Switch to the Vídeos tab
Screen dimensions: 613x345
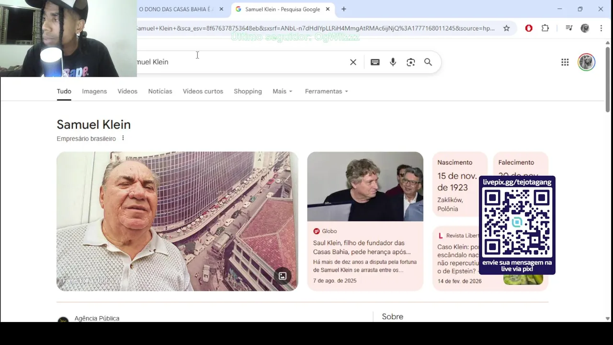[x=127, y=92]
